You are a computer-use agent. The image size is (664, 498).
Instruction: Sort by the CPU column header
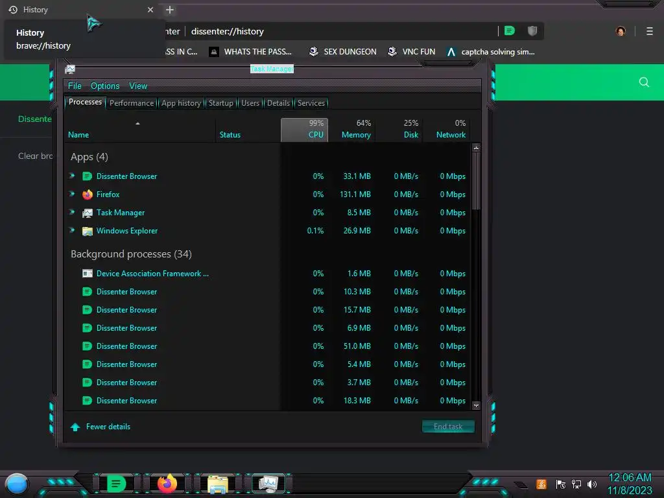[x=305, y=130]
